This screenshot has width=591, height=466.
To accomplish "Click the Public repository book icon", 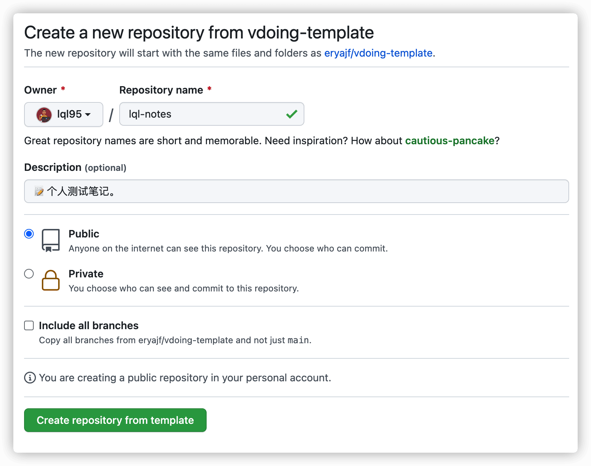I will [51, 241].
